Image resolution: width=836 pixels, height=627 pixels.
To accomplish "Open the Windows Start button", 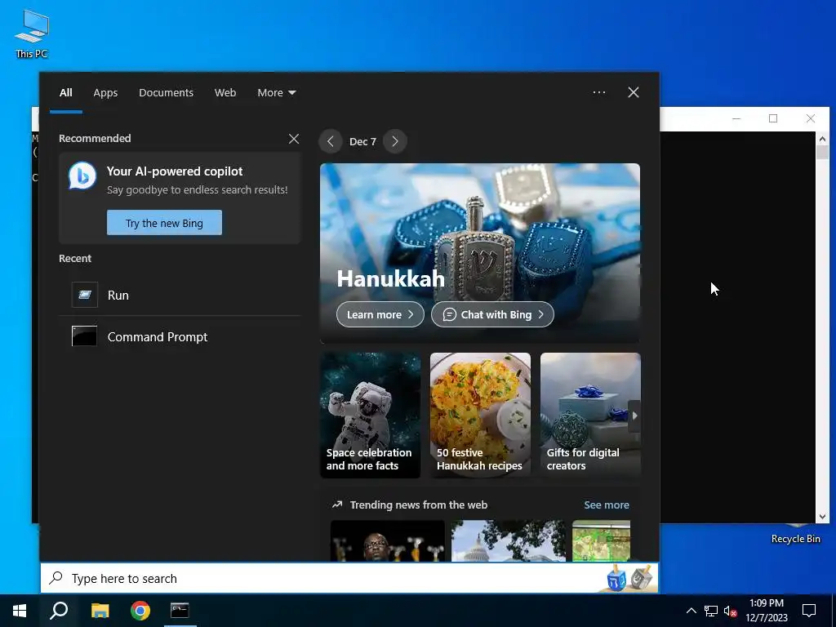I will [x=20, y=611].
